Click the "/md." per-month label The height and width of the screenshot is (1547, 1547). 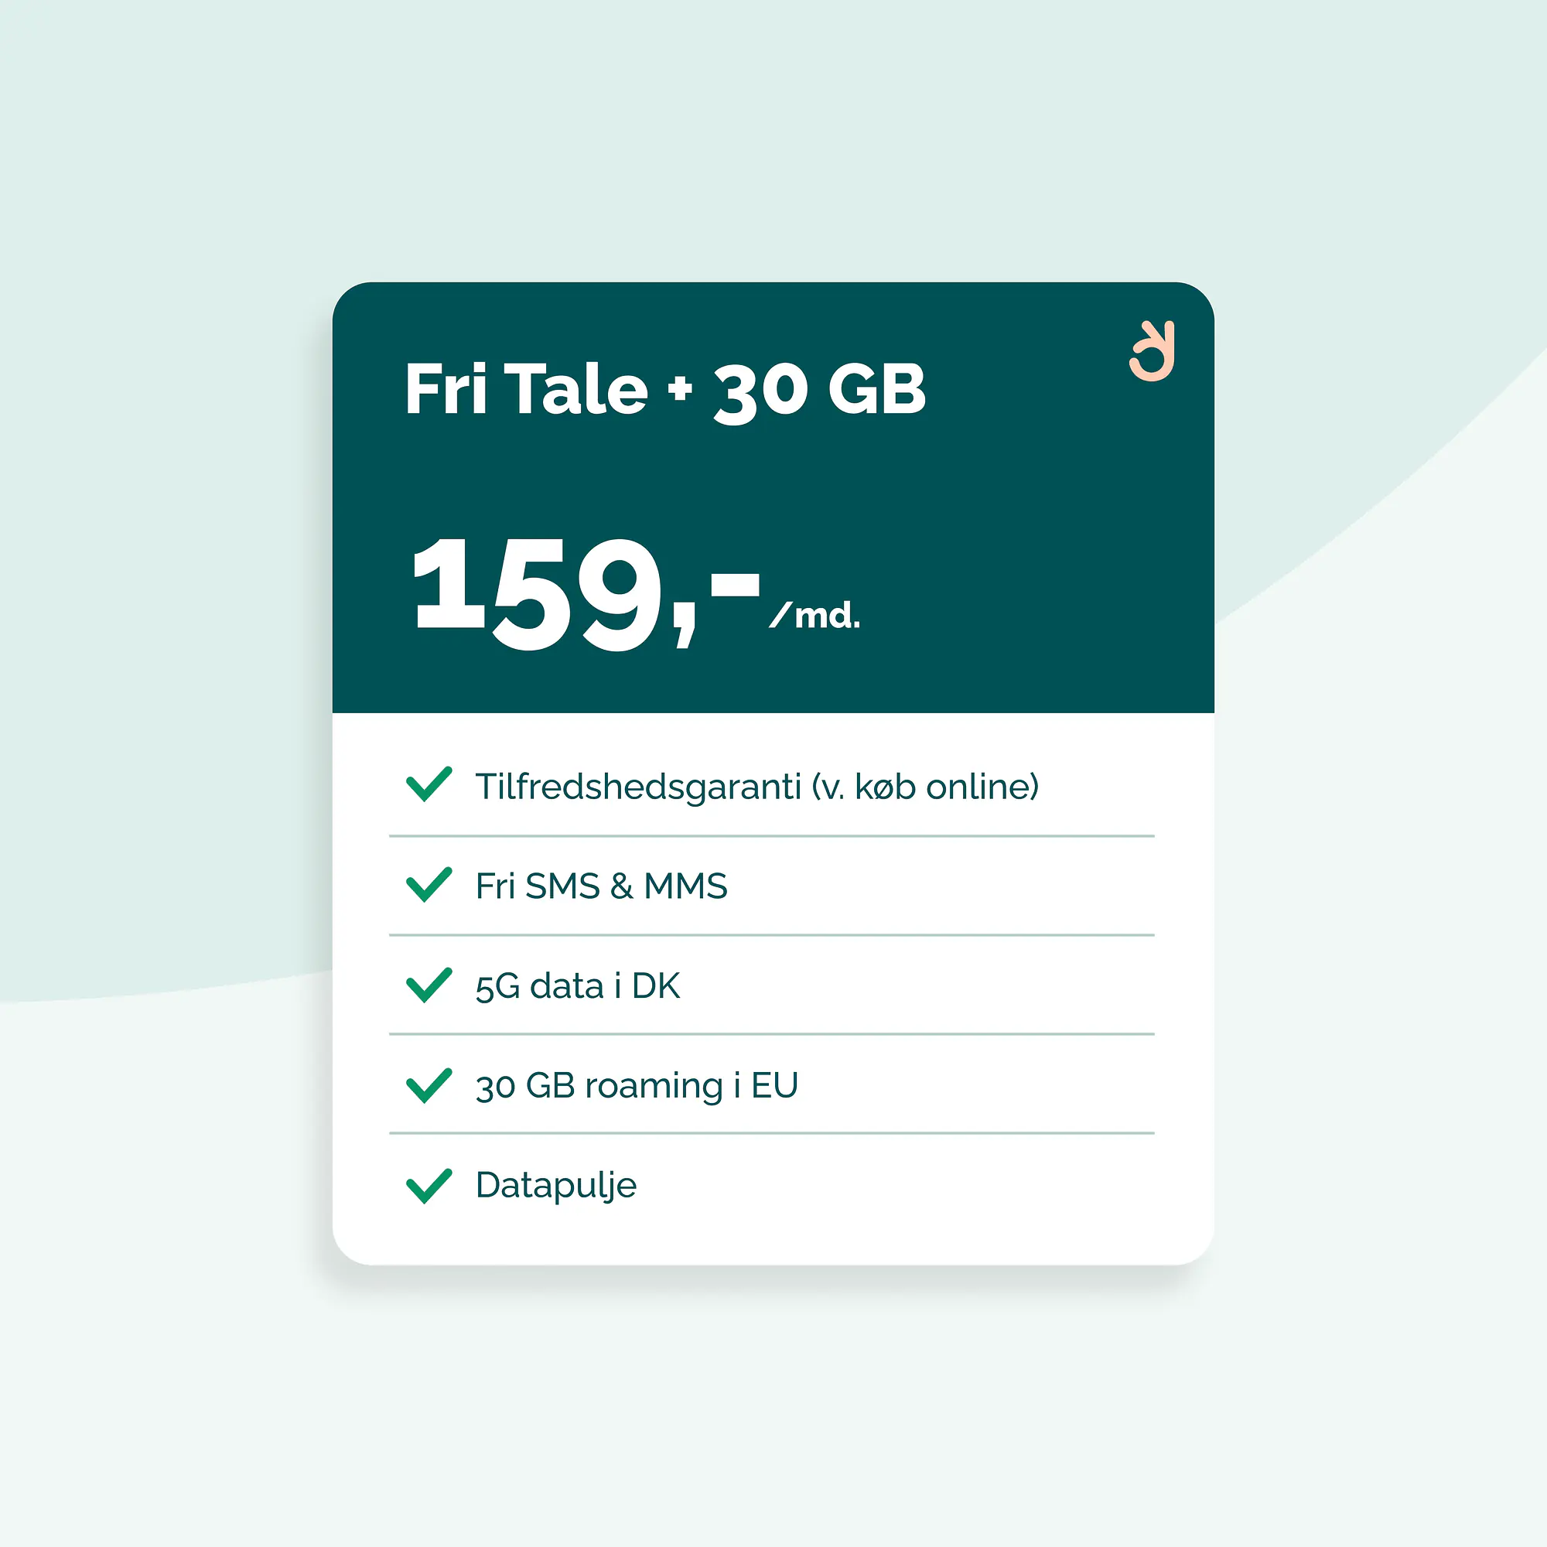click(815, 615)
